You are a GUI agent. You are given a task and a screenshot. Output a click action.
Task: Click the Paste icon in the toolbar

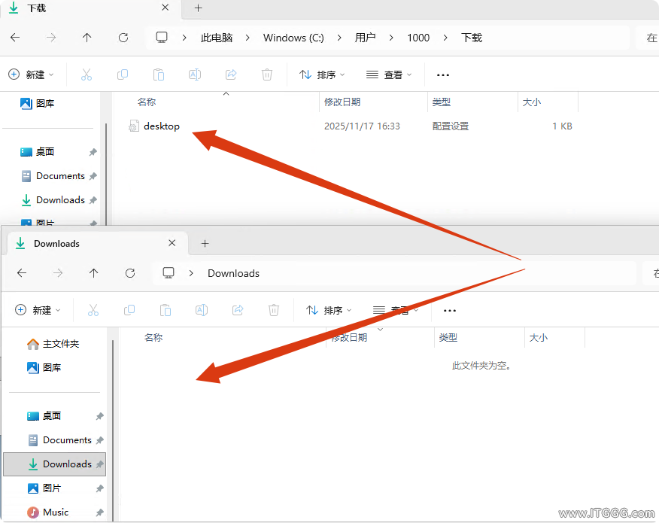[x=159, y=74]
